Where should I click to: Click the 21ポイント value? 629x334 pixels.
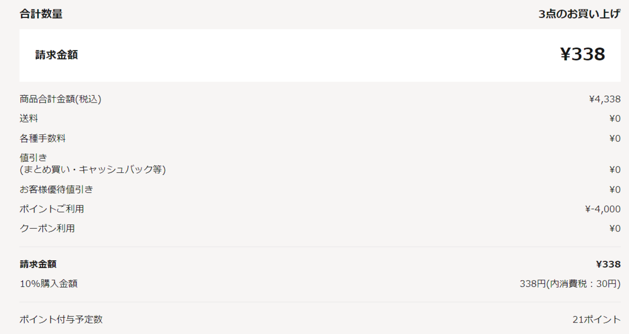point(597,319)
